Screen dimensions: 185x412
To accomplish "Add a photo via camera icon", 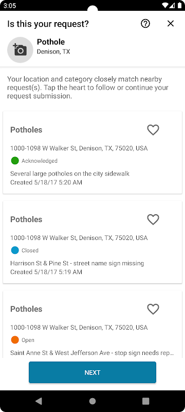I will click(x=20, y=49).
